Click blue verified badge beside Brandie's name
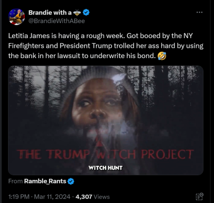 point(86,12)
